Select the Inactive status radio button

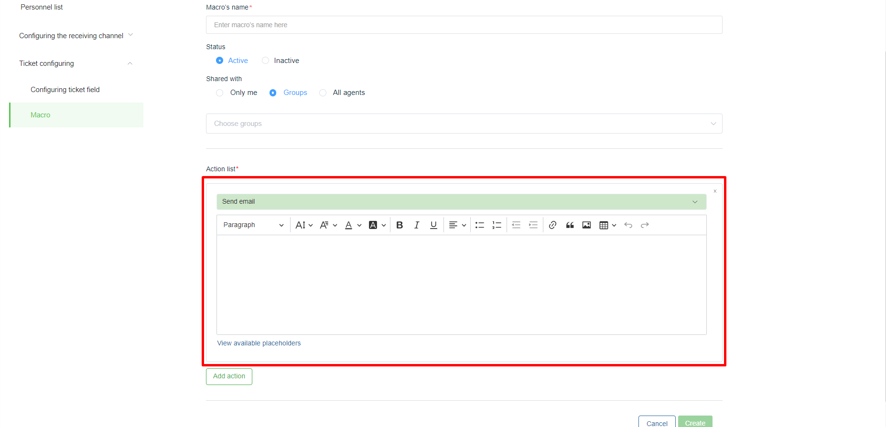pos(266,61)
